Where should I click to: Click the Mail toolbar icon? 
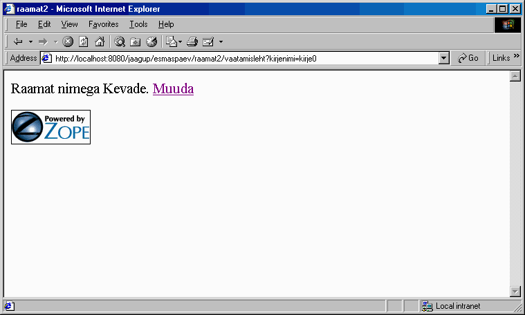[x=172, y=41]
